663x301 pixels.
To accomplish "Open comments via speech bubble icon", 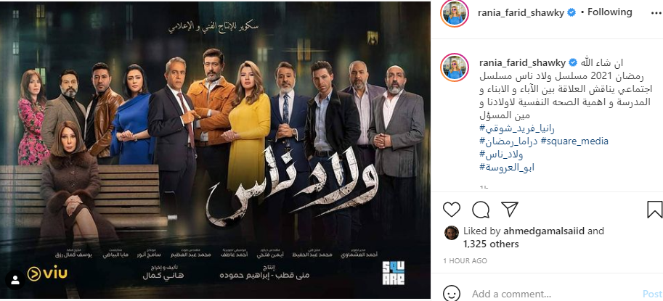I will [481, 210].
